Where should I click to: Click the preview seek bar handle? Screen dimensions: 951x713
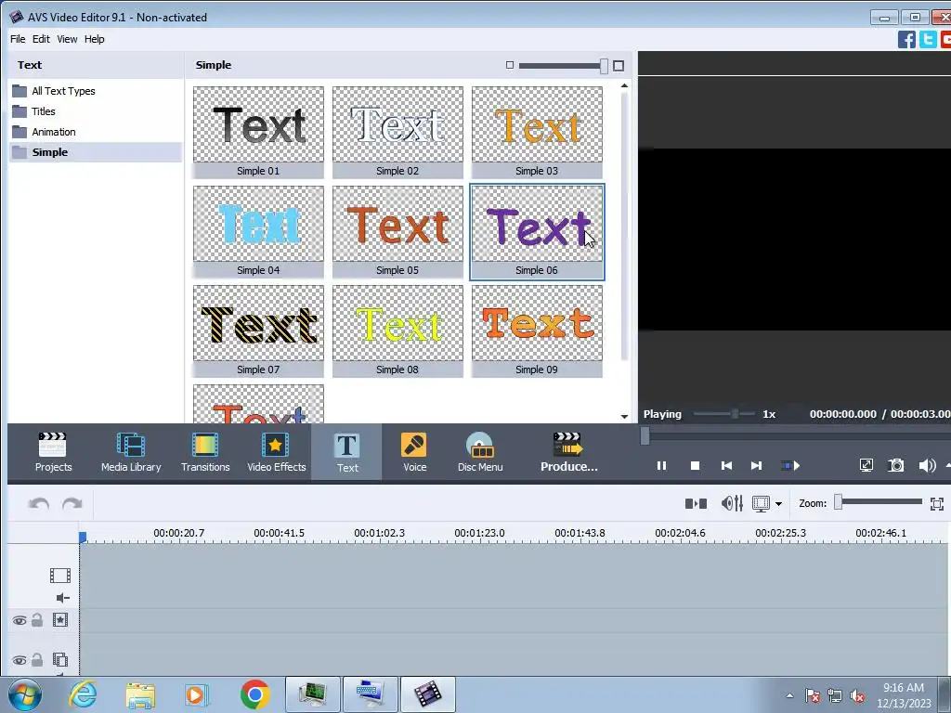tap(645, 435)
